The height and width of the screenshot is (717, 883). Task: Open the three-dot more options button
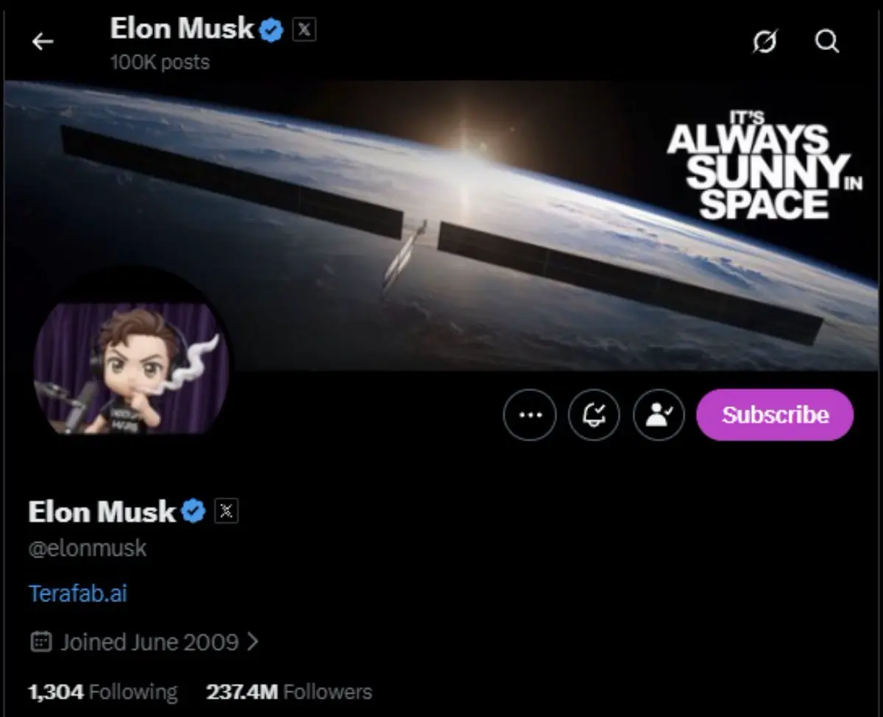[529, 415]
